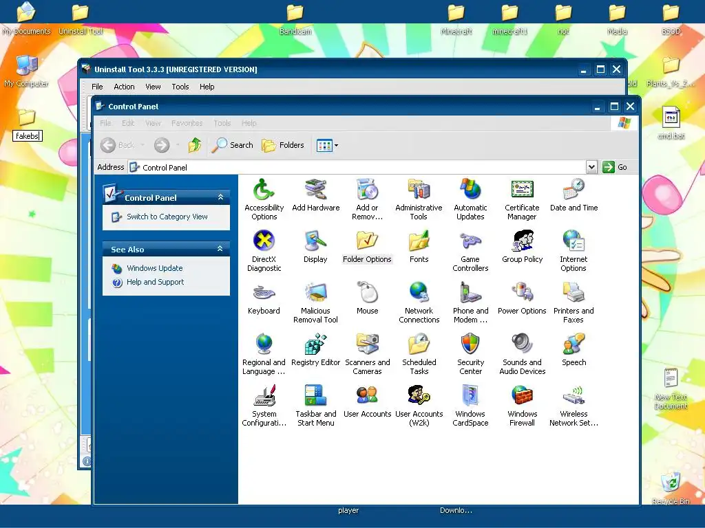Go up one level in Control Panel

pyautogui.click(x=195, y=145)
